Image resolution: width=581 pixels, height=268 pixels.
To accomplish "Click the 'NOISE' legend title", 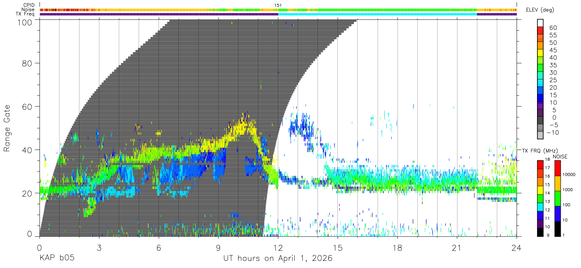I will pyautogui.click(x=560, y=156).
